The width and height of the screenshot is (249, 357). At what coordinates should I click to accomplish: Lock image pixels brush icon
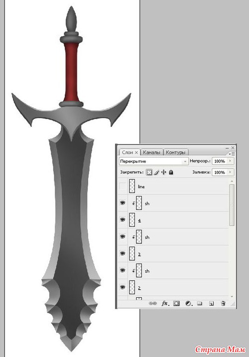(156, 173)
